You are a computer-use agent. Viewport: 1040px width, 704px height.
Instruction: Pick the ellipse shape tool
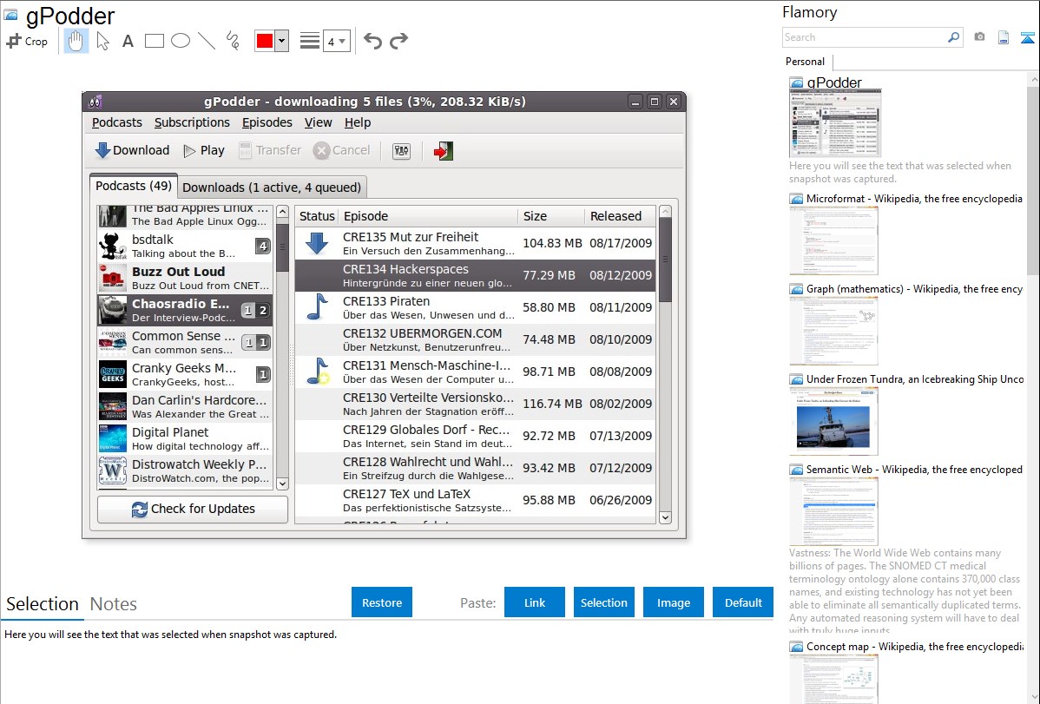pos(181,41)
